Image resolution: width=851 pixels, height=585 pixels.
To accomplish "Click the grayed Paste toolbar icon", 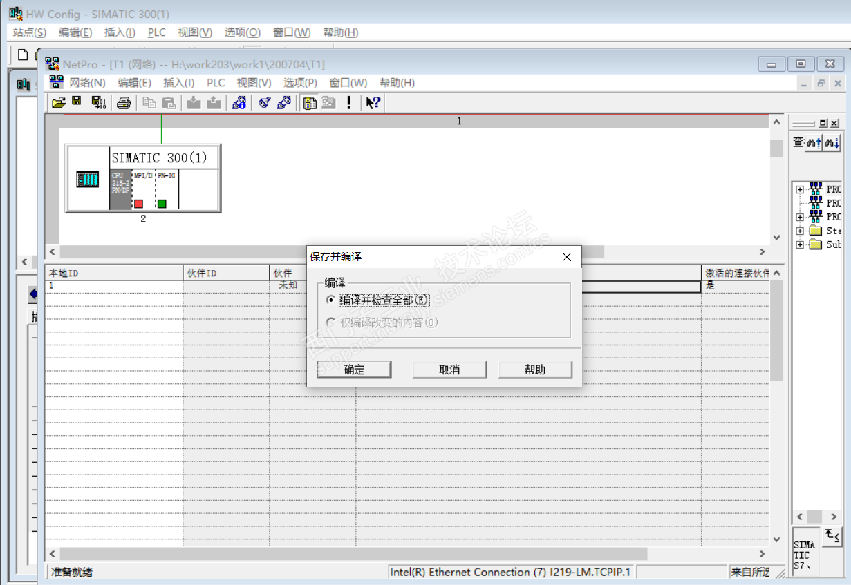I will (168, 103).
